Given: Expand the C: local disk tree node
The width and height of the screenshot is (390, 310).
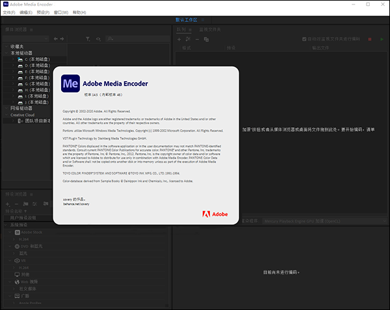Looking at the screenshot, I should 12,59.
